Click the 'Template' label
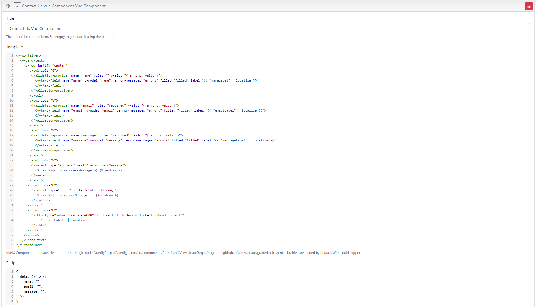The height and width of the screenshot is (307, 536). click(x=15, y=47)
